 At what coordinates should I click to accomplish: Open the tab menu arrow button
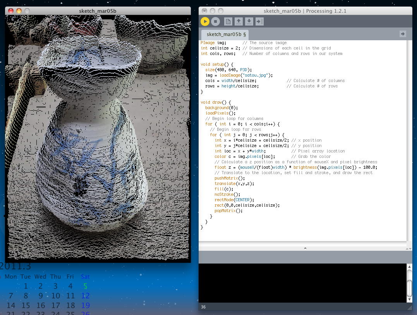(x=403, y=34)
